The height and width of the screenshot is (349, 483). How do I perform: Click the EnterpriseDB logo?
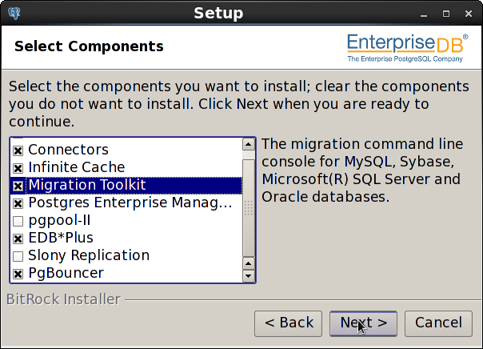tap(408, 48)
